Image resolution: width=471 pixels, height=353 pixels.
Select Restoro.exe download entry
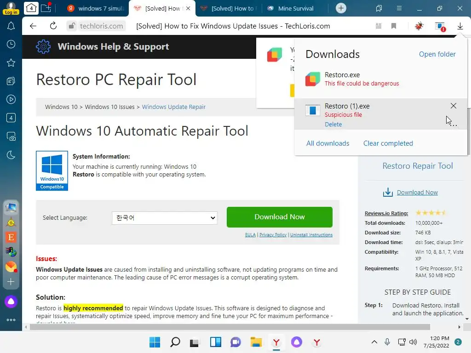coord(380,79)
